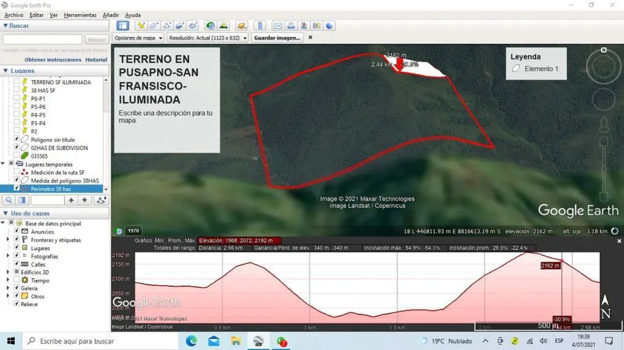
Task: Switch planet view with the Saturn icon
Action: [241, 26]
